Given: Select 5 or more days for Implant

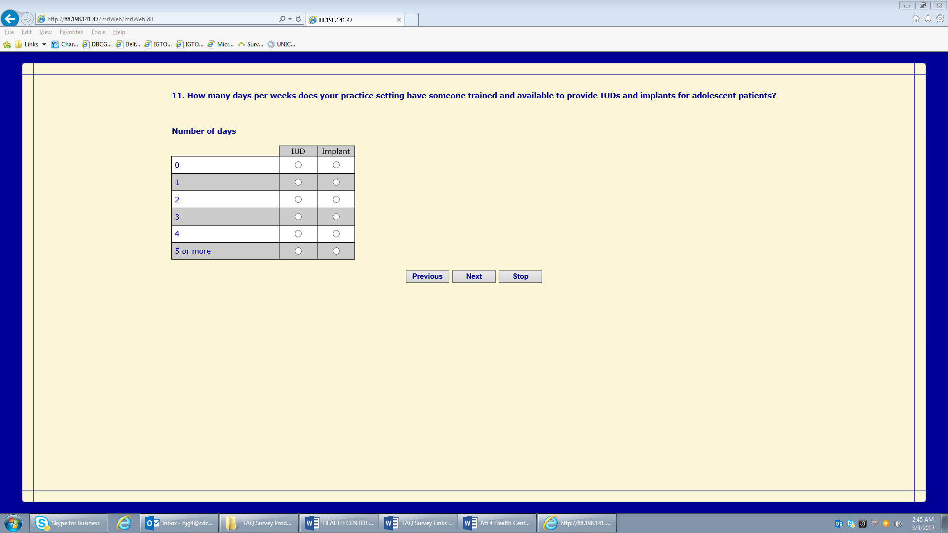Looking at the screenshot, I should [336, 251].
